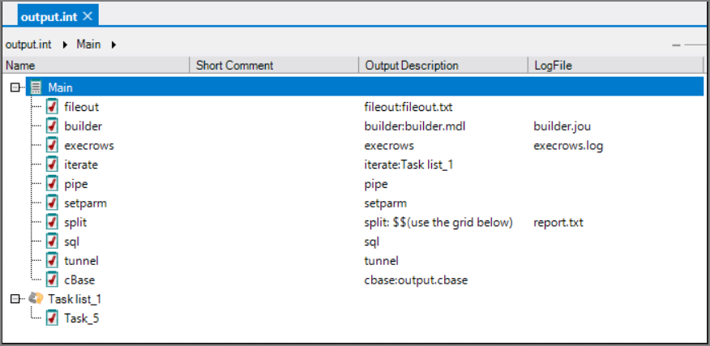This screenshot has height=346, width=710.
Task: Click the Main task list icon
Action: pos(36,87)
